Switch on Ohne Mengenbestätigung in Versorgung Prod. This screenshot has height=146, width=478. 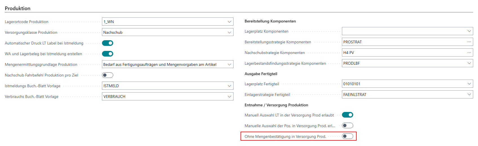pyautogui.click(x=347, y=136)
